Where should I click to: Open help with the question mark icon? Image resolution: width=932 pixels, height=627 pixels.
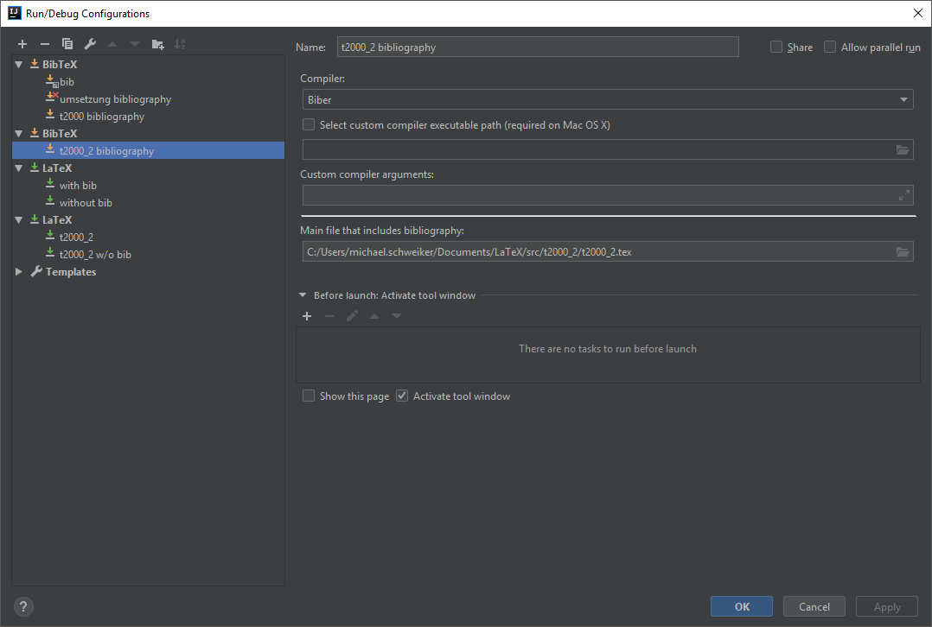point(22,606)
